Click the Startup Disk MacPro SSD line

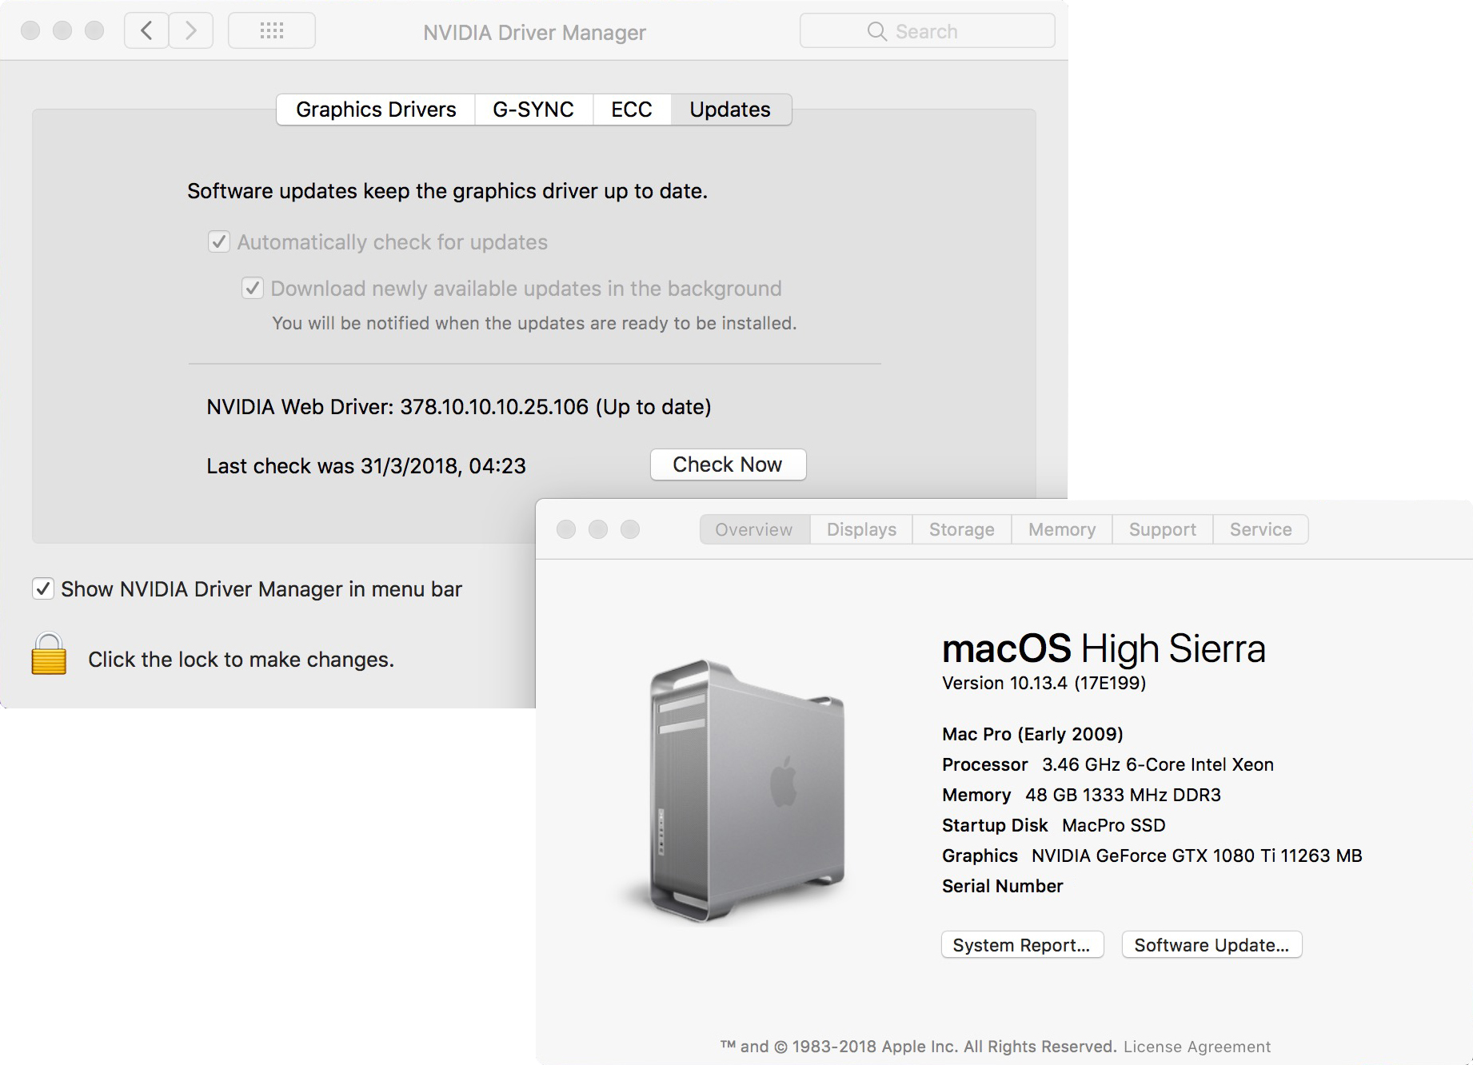[1054, 825]
